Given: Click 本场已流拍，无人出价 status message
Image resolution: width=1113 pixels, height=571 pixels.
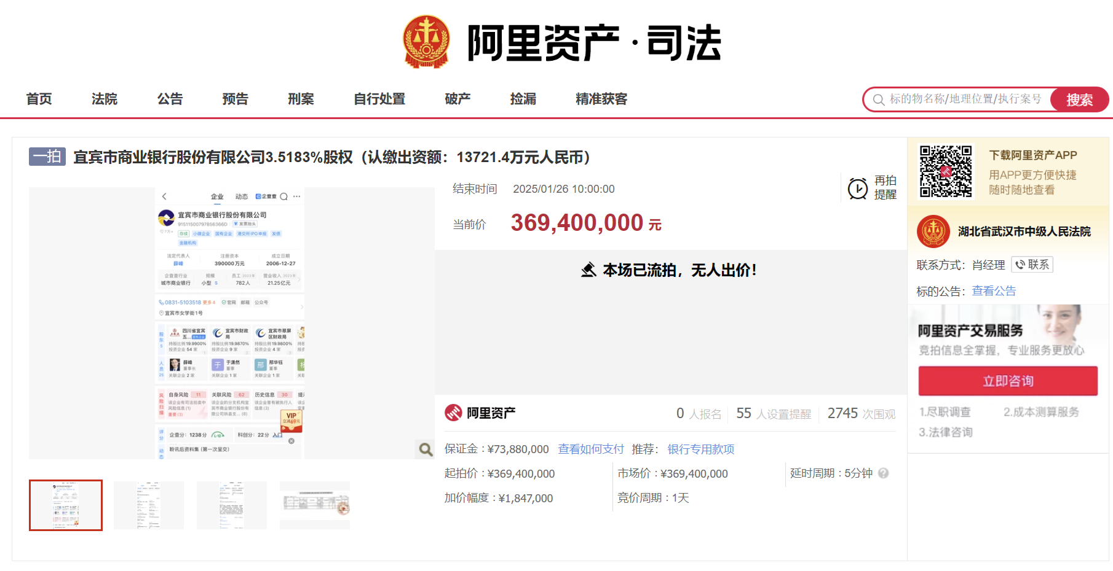Looking at the screenshot, I should point(679,270).
